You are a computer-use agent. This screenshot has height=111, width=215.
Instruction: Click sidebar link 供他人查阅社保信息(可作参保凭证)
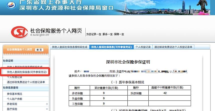27,72
